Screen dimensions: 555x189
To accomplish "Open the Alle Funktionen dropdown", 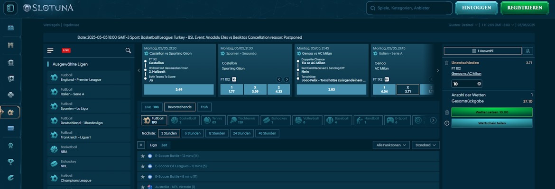I will click(x=391, y=145).
